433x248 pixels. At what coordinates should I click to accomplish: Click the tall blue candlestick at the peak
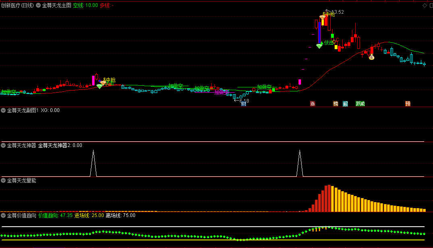click(x=319, y=33)
